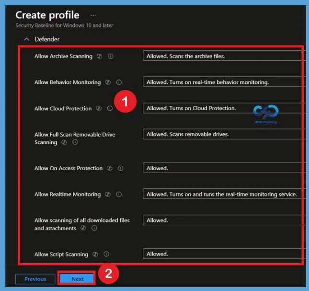Viewport: 309px width, 291px height.
Task: Click the 'Defender' section heading
Action: pyautogui.click(x=47, y=39)
